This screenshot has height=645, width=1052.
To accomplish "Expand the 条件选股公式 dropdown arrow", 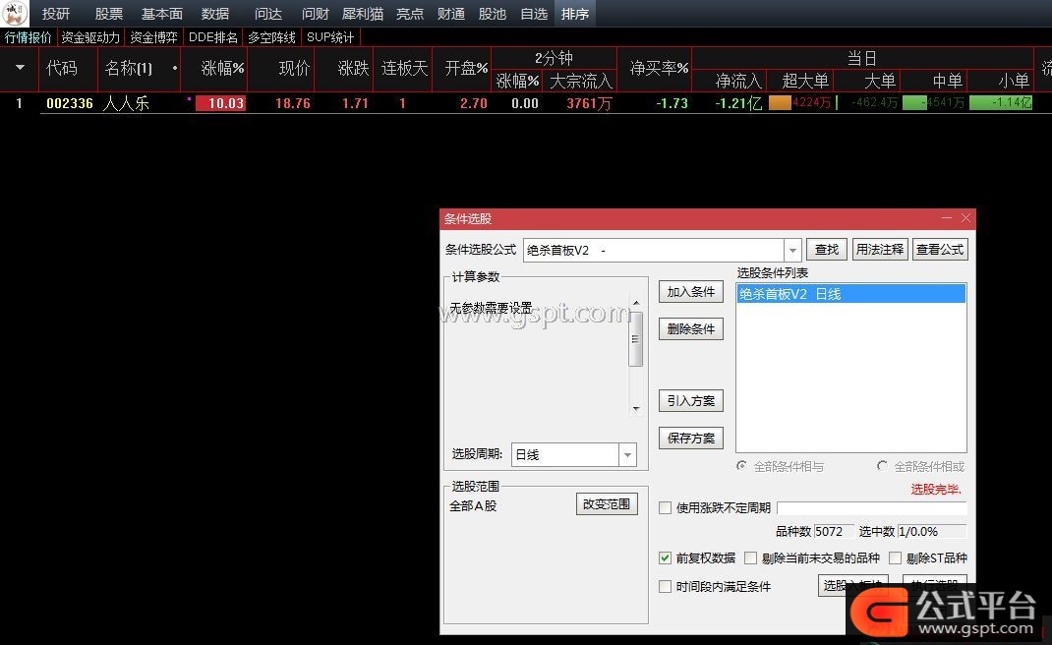I will pyautogui.click(x=792, y=251).
